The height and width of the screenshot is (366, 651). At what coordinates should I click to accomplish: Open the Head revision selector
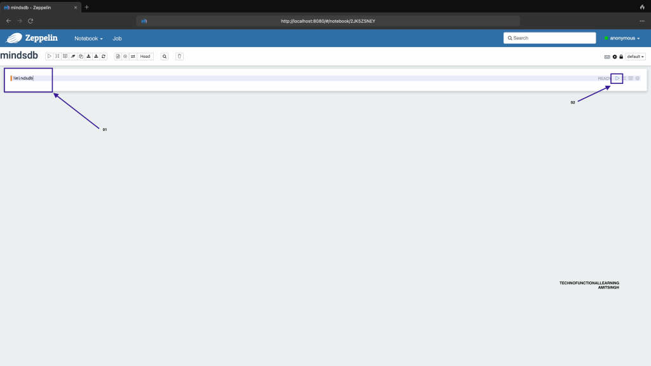[x=146, y=57]
